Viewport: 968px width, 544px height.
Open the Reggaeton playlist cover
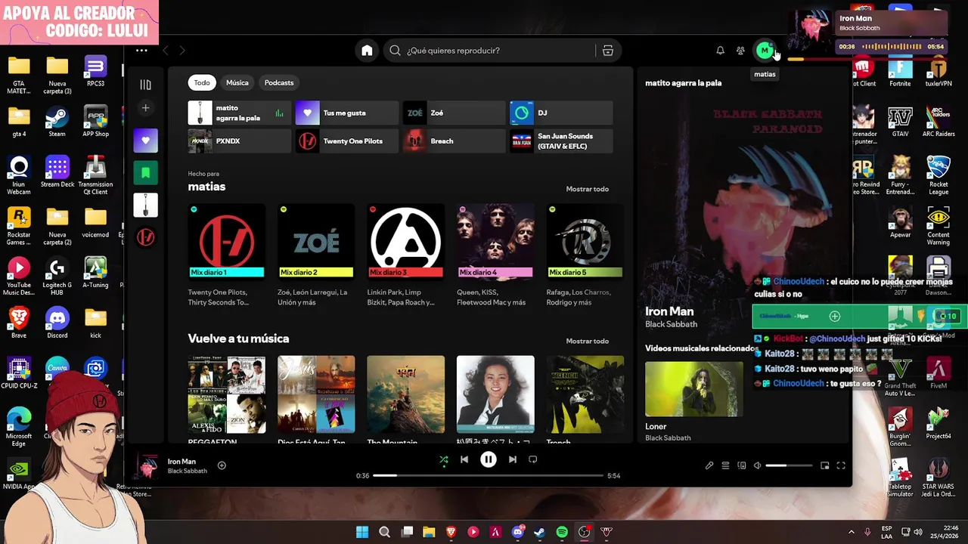(x=226, y=394)
